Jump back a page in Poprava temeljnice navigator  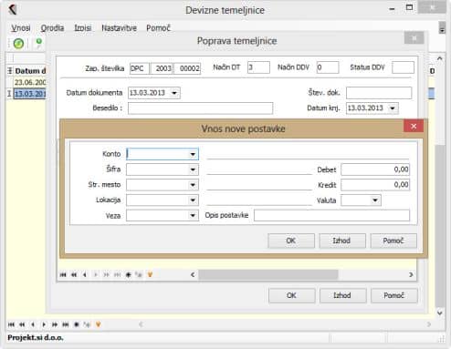(74, 275)
